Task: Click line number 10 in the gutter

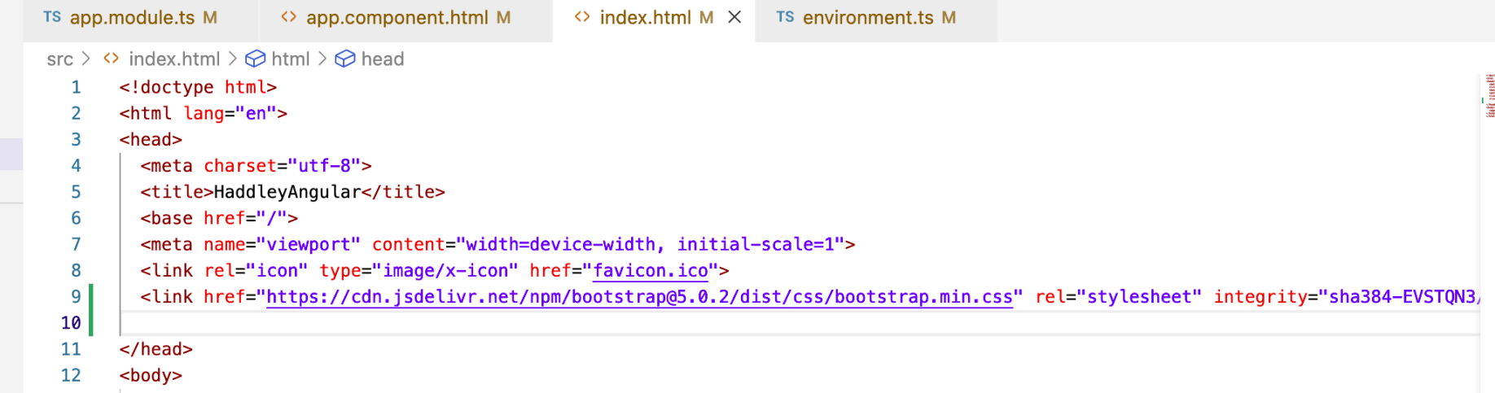Action: [71, 323]
